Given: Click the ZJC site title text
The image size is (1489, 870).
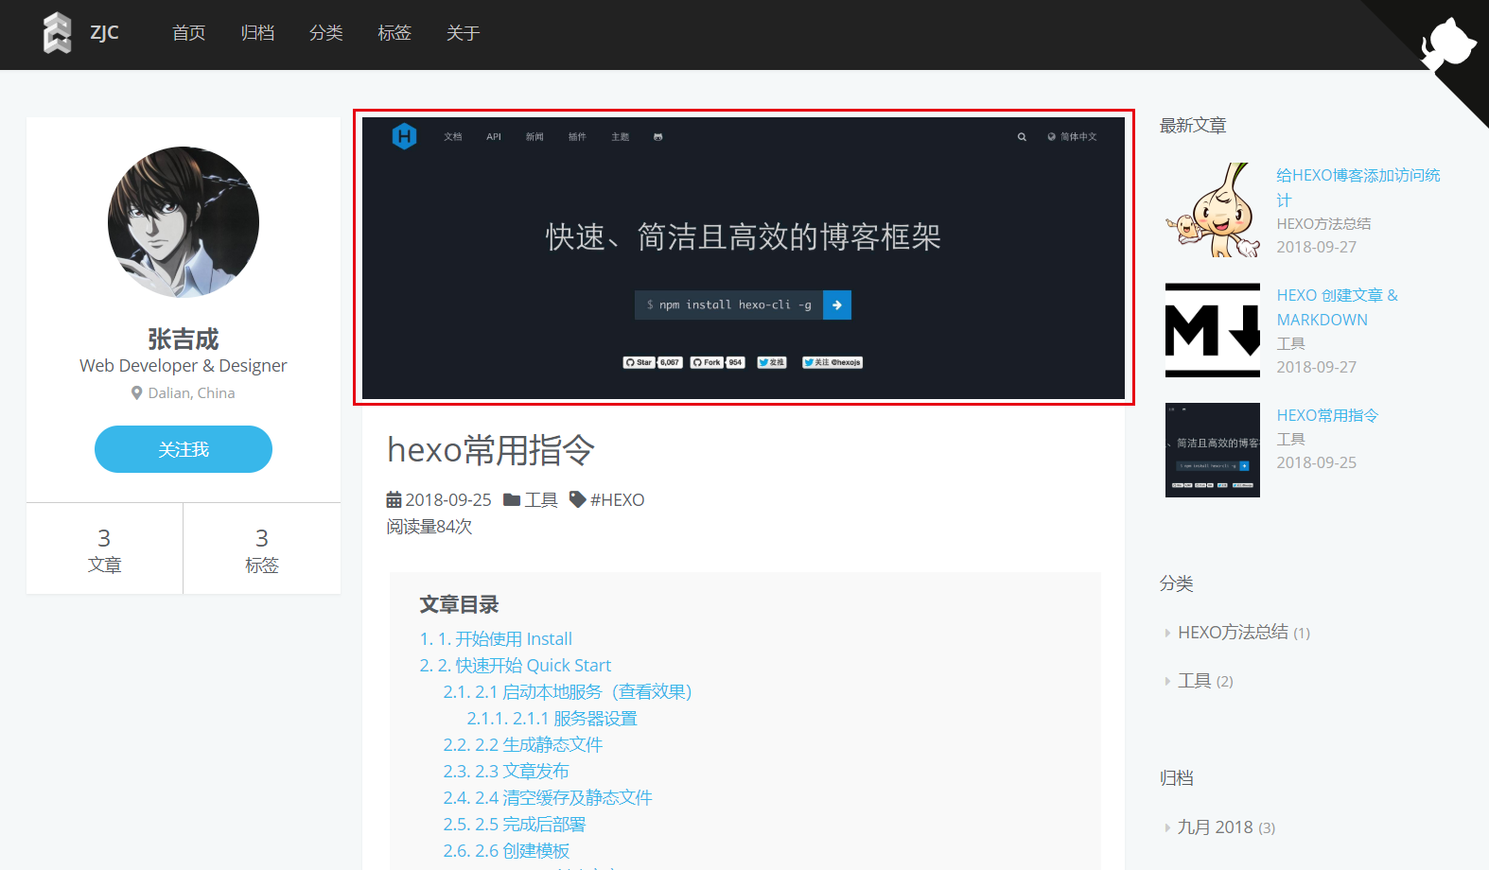Looking at the screenshot, I should (104, 32).
